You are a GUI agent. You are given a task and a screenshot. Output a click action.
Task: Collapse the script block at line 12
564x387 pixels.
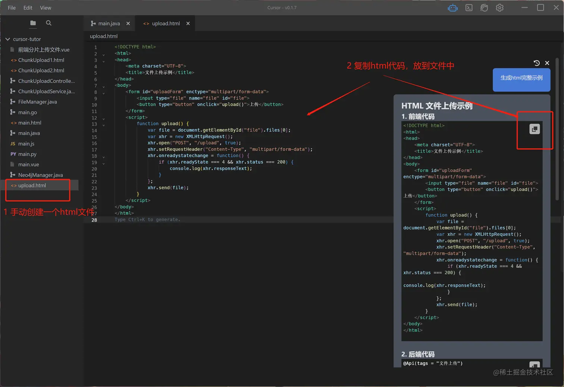pos(104,117)
